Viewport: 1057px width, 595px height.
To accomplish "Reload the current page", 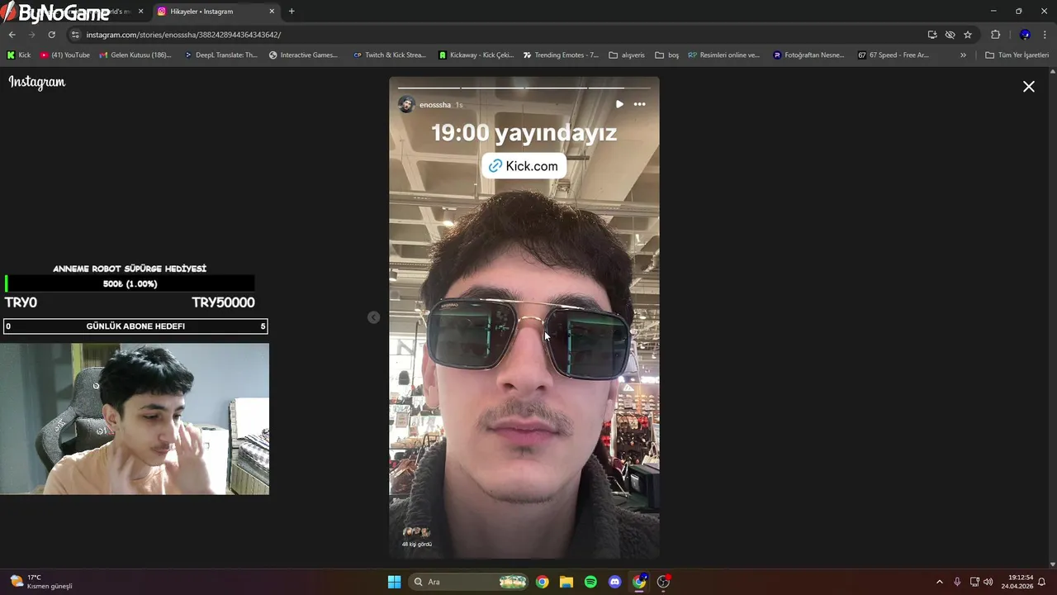I will click(51, 35).
